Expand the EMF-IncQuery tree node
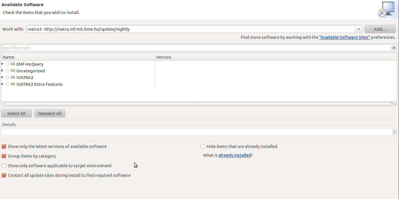The image size is (399, 199). point(3,64)
